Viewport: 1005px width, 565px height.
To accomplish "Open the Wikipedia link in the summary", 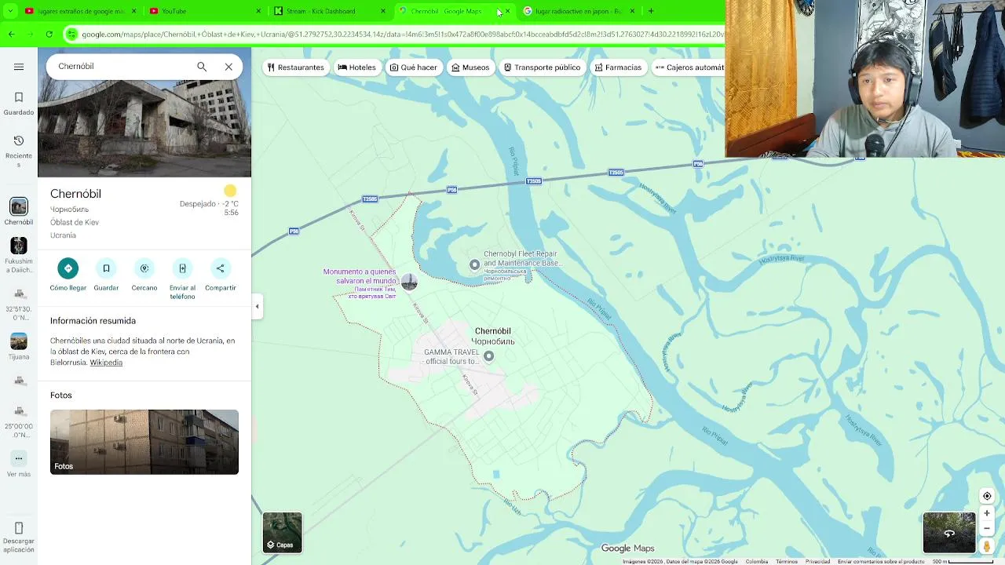I will tap(106, 363).
